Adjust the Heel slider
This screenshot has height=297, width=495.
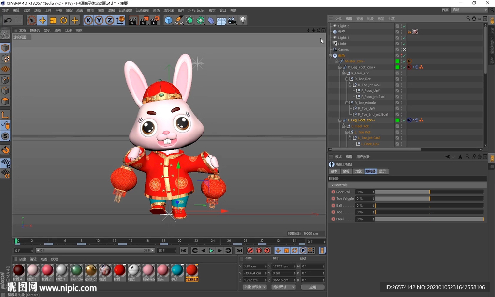(x=429, y=219)
